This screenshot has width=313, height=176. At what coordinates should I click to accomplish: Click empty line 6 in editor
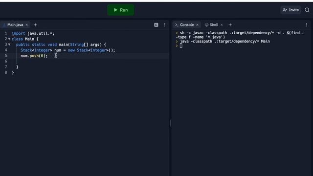90,61
